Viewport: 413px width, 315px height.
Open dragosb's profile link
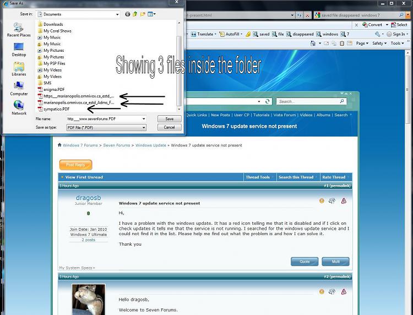[x=88, y=198]
